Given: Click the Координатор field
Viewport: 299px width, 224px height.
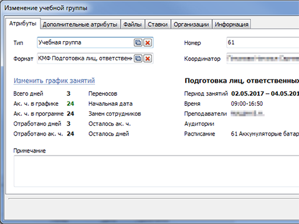Looking at the screenshot, I should coord(263,58).
